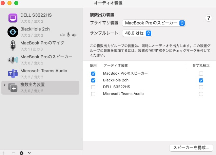Image resolution: width=216 pixels, height=155 pixels.
Task: Select MacBook Proのスピーカー in the sidebar
Action: point(40,60)
